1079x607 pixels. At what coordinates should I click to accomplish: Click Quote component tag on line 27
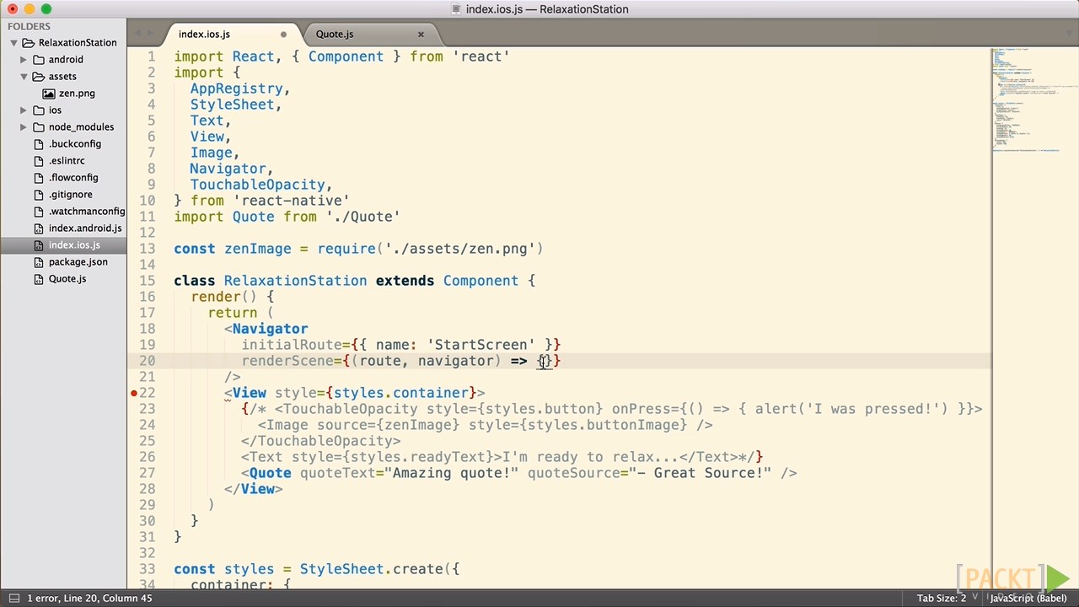pos(270,473)
